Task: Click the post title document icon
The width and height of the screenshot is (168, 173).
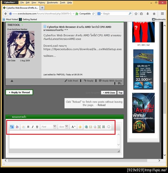Action: pos(45,27)
